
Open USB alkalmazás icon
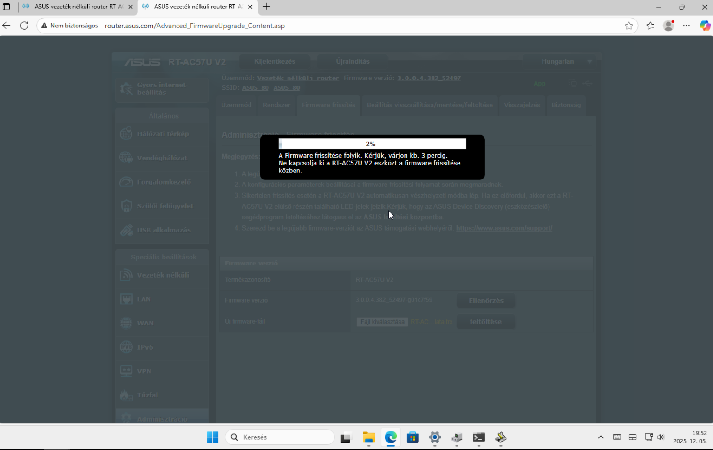[x=126, y=230]
